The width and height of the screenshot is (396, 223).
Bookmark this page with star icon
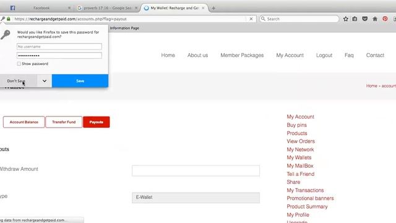pos(346,19)
